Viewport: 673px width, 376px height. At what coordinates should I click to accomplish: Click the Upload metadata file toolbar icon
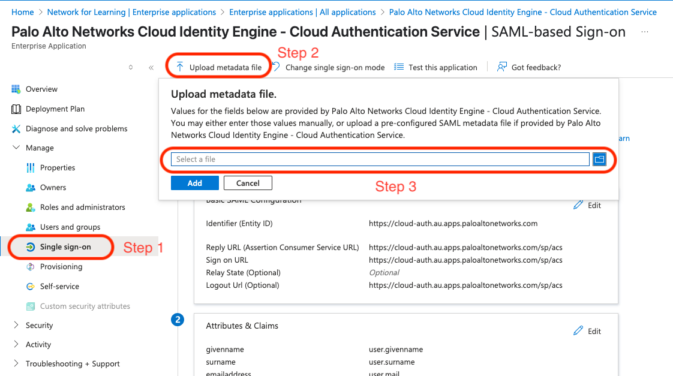click(x=180, y=67)
